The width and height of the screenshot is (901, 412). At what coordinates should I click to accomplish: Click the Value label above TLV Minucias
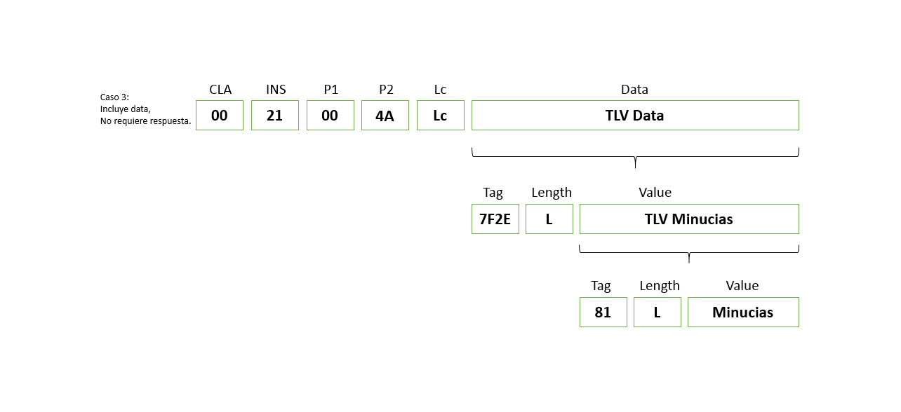655,193
